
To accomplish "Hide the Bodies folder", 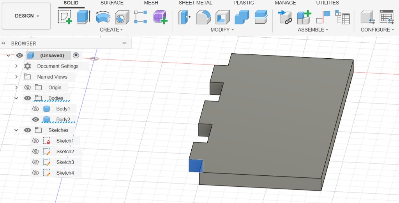I will coord(27,98).
